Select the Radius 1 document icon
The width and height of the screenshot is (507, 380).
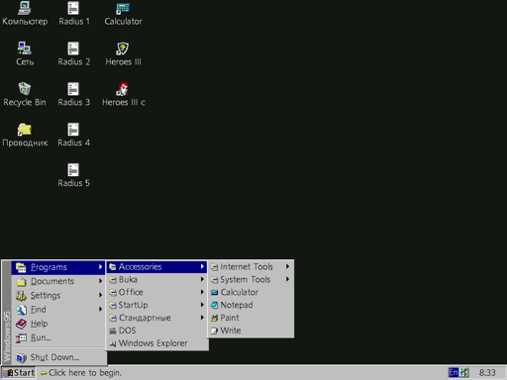point(73,14)
